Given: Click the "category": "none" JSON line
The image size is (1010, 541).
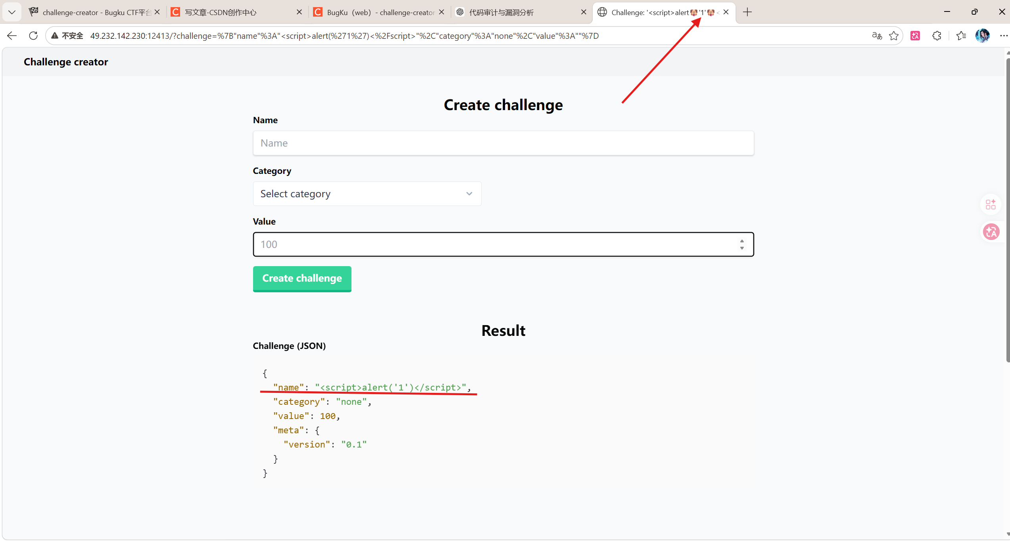Looking at the screenshot, I should [x=322, y=402].
